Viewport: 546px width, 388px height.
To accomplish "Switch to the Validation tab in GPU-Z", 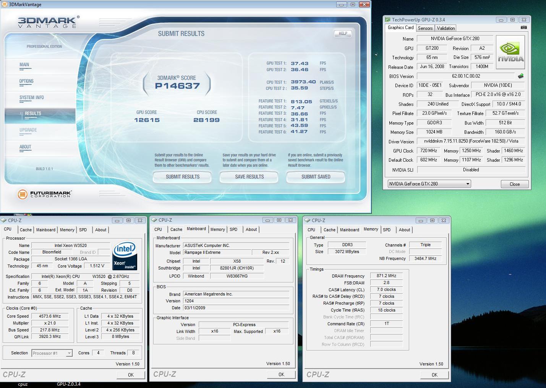I will click(x=446, y=28).
